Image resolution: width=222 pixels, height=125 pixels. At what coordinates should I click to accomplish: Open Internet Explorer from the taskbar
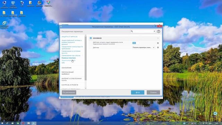(7, 123)
